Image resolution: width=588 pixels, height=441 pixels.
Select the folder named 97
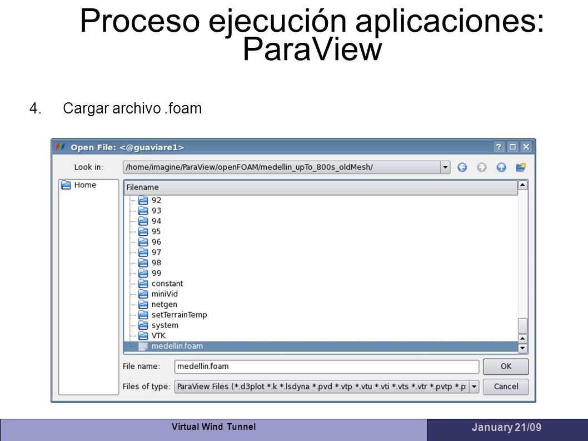[x=156, y=252]
